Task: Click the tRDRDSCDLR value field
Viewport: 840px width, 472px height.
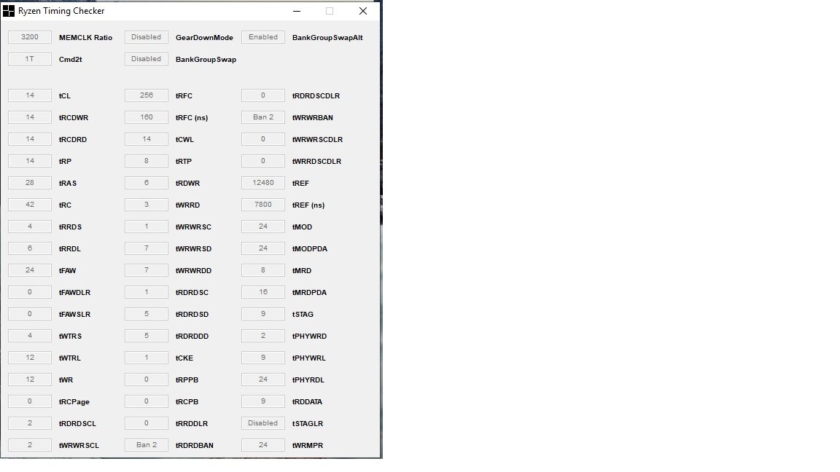Action: 263,95
